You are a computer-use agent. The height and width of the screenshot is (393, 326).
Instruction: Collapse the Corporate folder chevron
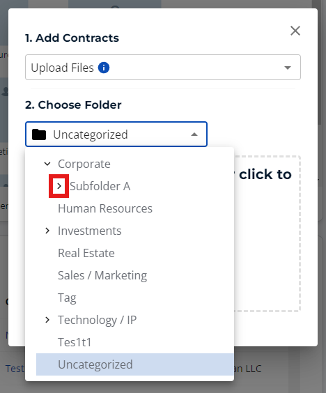click(47, 164)
